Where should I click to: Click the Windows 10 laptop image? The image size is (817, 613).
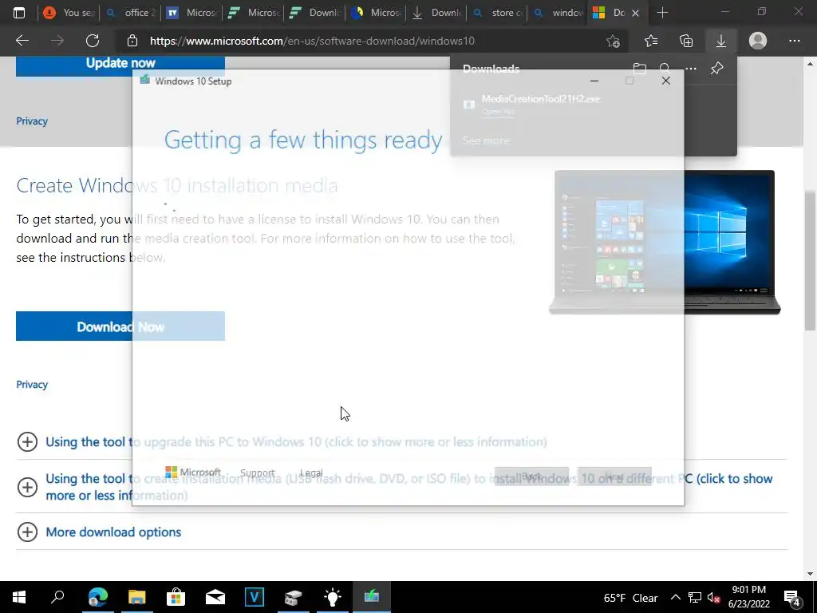665,243
